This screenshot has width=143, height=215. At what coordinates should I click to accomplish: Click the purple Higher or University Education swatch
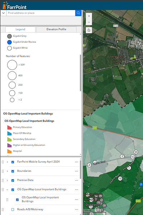pyautogui.click(x=9, y=145)
